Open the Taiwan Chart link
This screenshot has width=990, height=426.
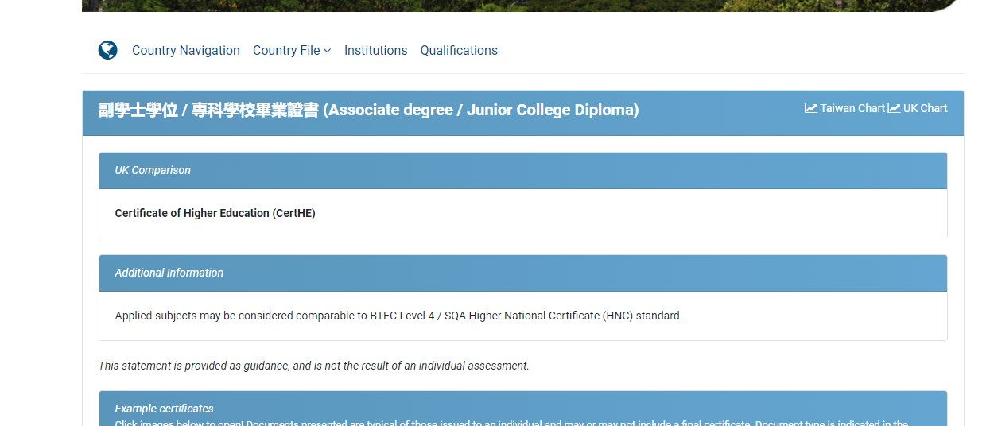pos(845,108)
